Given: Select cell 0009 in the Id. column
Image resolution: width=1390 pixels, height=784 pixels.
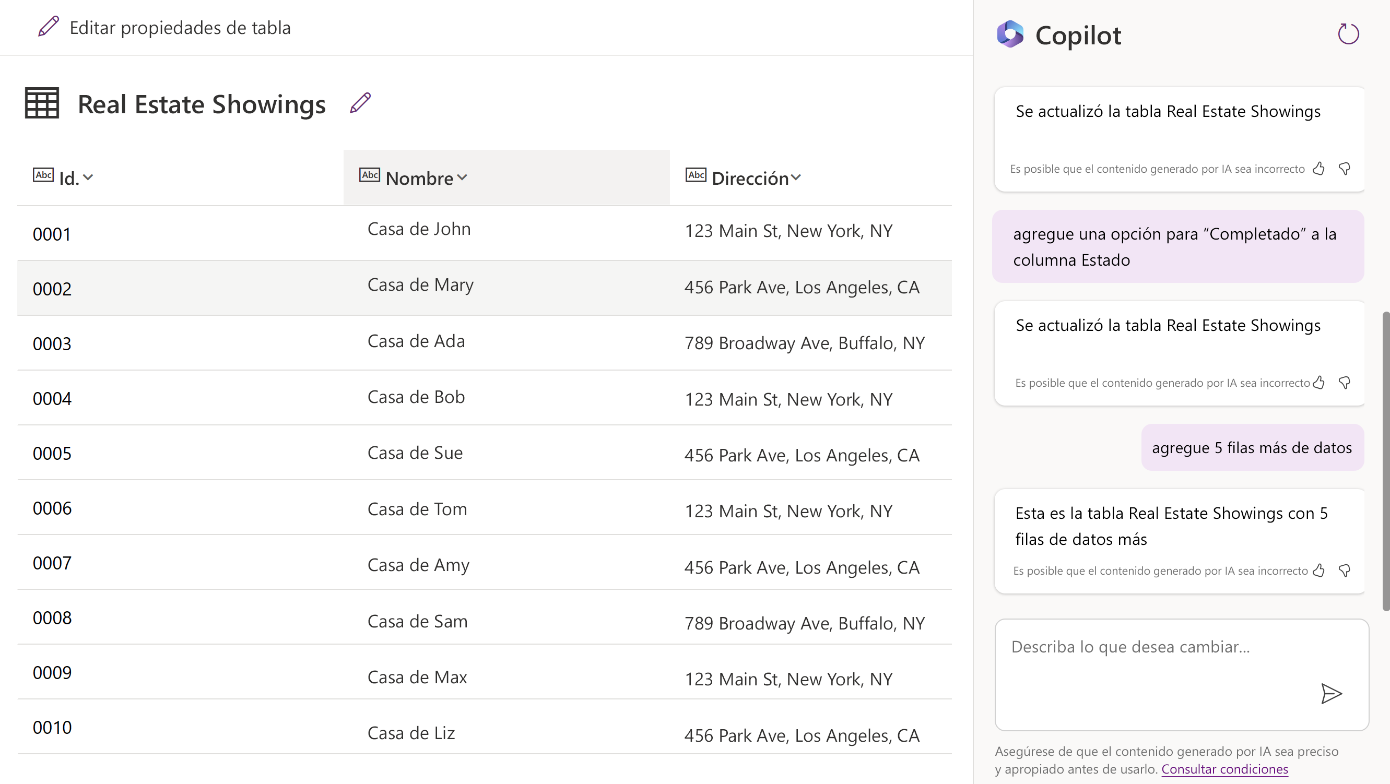Looking at the screenshot, I should coord(52,672).
